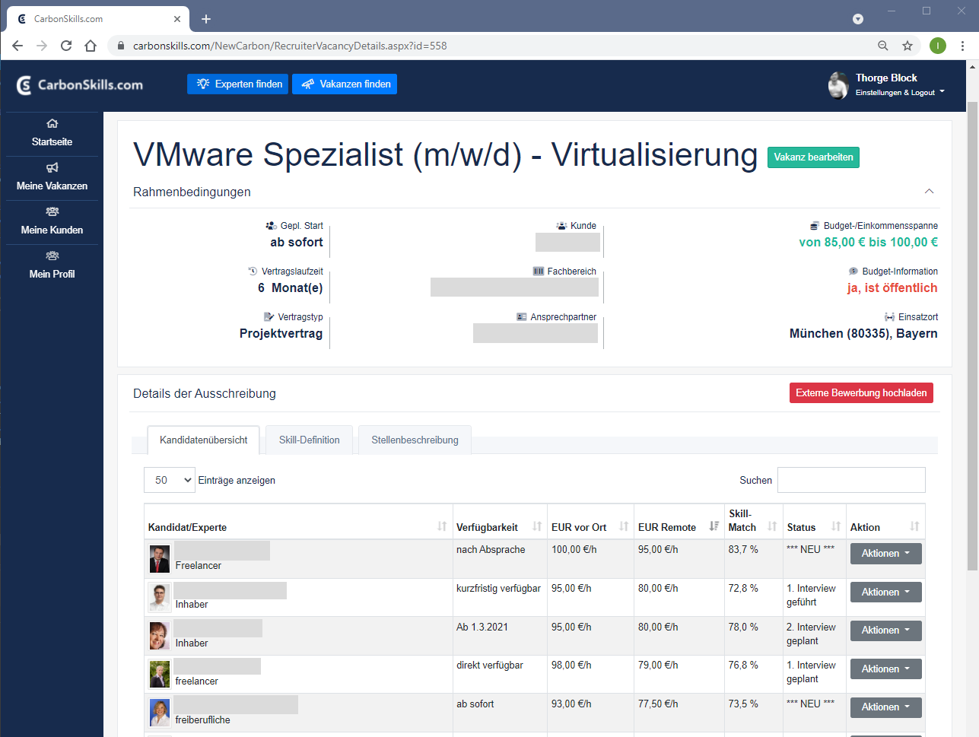This screenshot has width=979, height=737.
Task: Click the Freelancer candidate photo thumbnail
Action: point(160,559)
